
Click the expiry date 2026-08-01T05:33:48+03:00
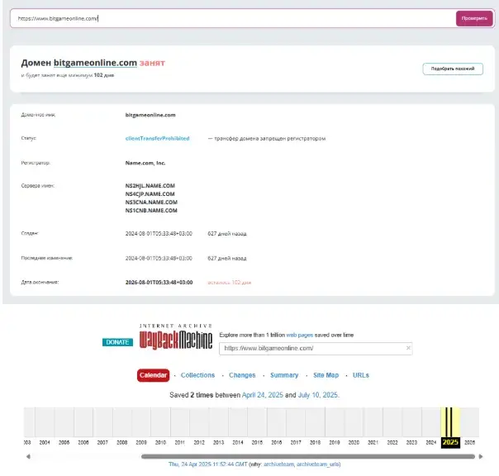[159, 283]
